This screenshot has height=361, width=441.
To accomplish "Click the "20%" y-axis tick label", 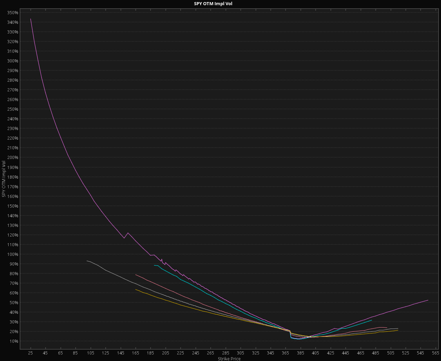I will [14, 332].
